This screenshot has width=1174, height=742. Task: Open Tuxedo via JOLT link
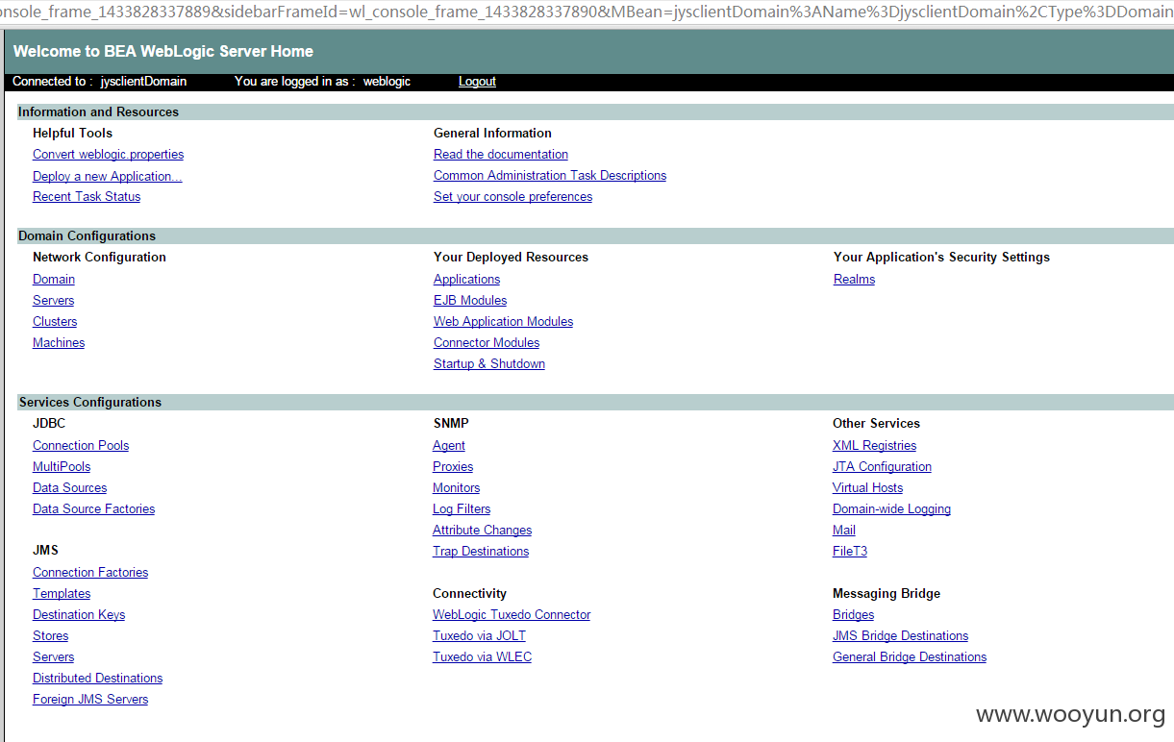click(479, 636)
